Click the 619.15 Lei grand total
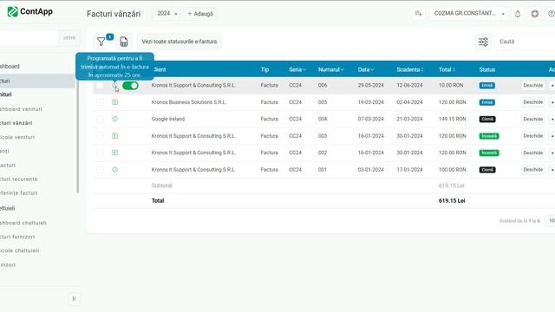The height and width of the screenshot is (312, 555). click(452, 200)
